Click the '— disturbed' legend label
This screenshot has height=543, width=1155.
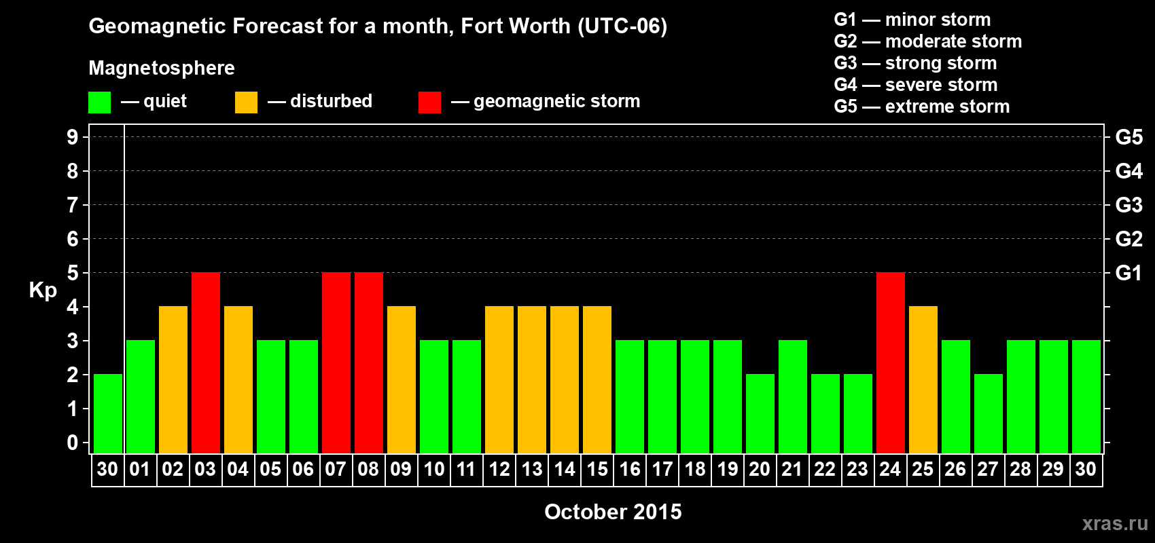(x=320, y=101)
